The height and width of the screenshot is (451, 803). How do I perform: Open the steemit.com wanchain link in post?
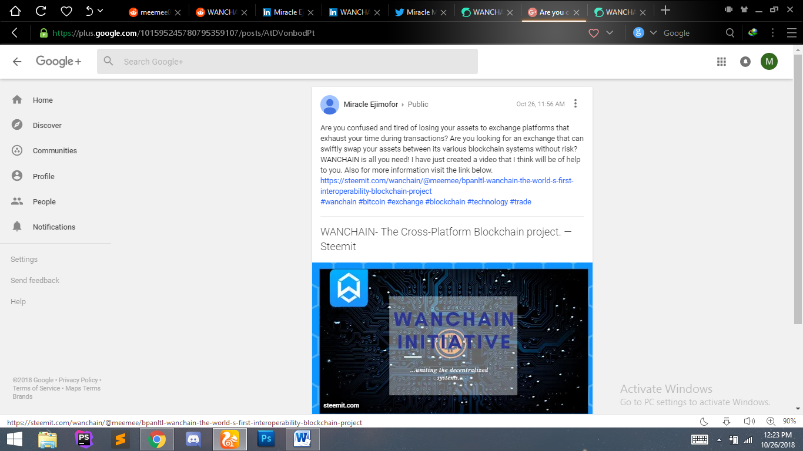(447, 186)
